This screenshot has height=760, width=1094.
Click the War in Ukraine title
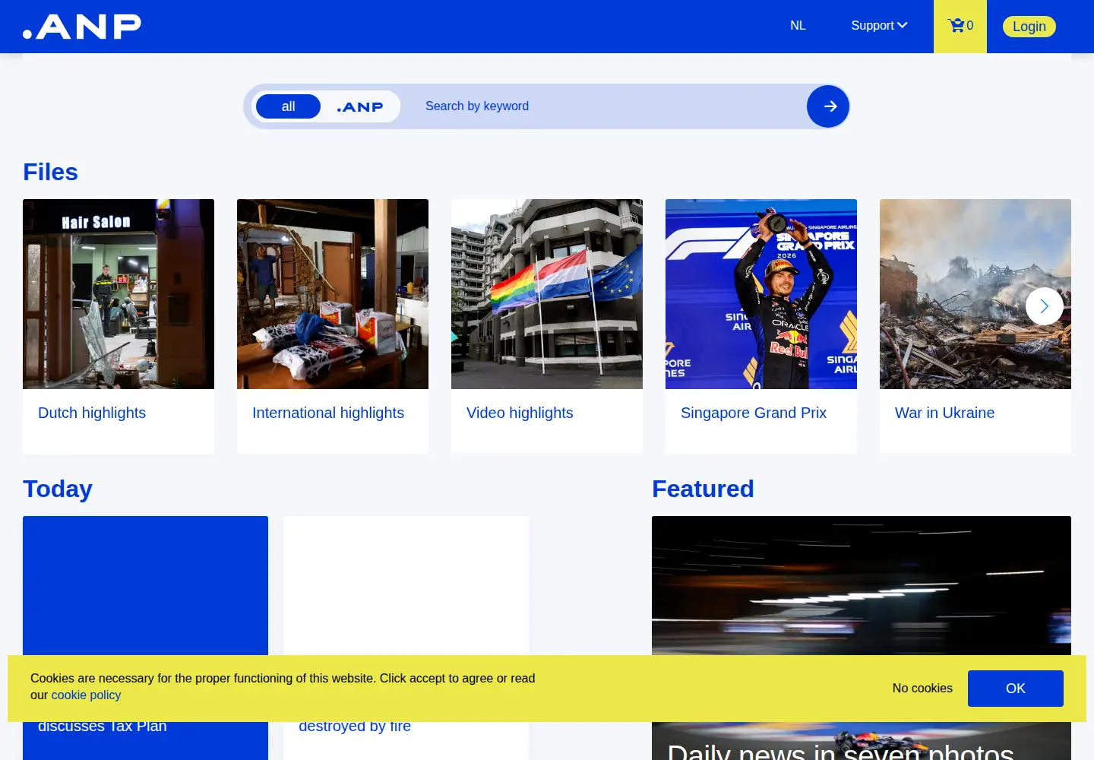click(944, 413)
